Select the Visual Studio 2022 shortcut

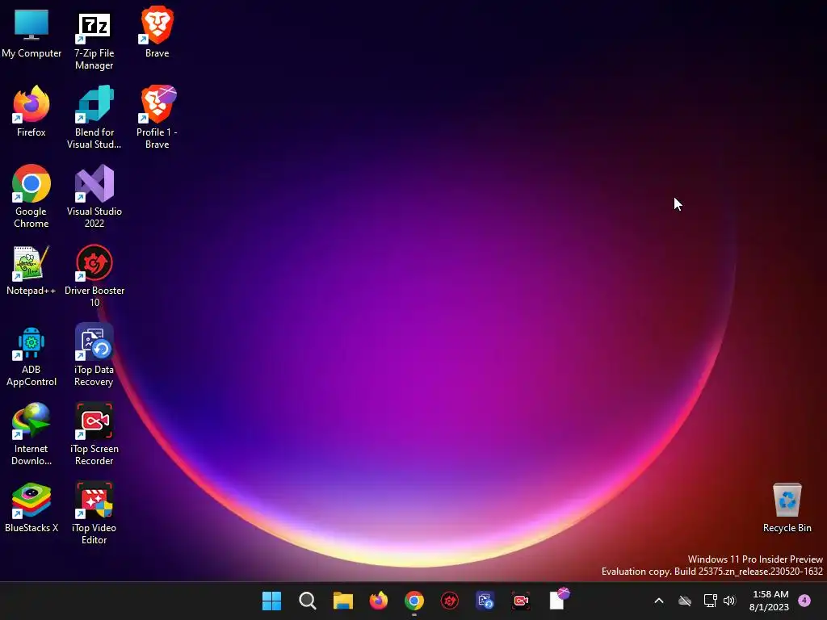click(x=94, y=197)
